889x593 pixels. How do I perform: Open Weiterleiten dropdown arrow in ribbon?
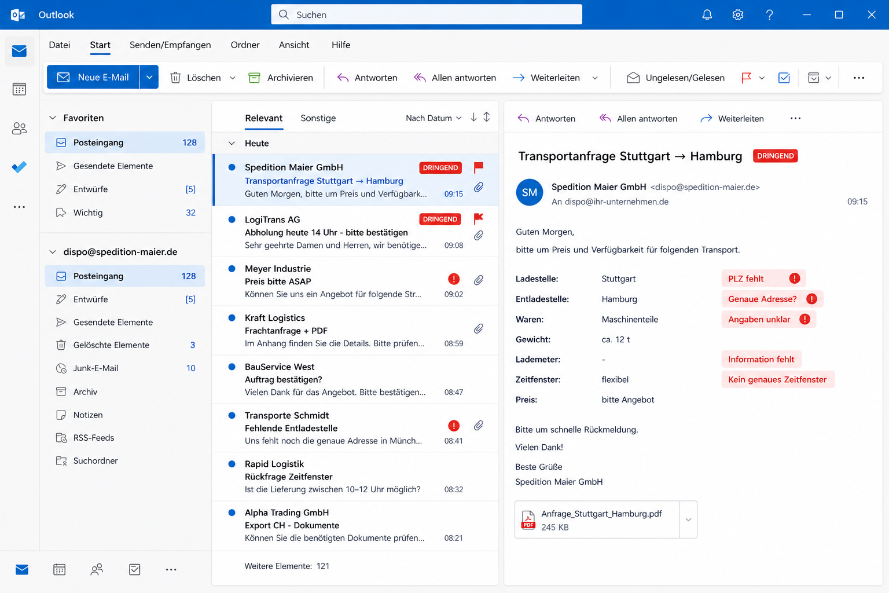pyautogui.click(x=595, y=78)
